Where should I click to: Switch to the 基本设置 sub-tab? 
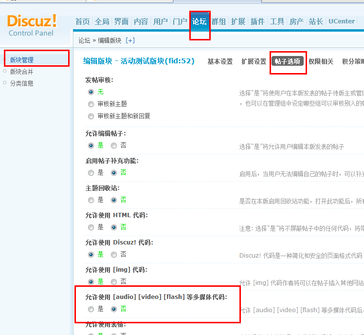tap(220, 61)
